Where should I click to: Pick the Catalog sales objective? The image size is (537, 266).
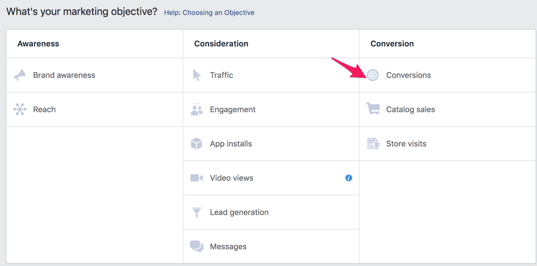[x=447, y=109]
